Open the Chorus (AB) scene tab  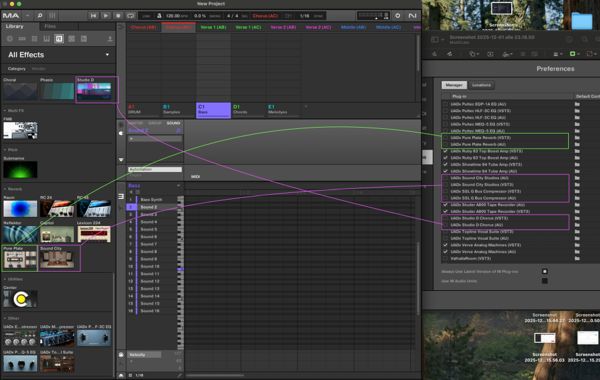[x=143, y=27]
